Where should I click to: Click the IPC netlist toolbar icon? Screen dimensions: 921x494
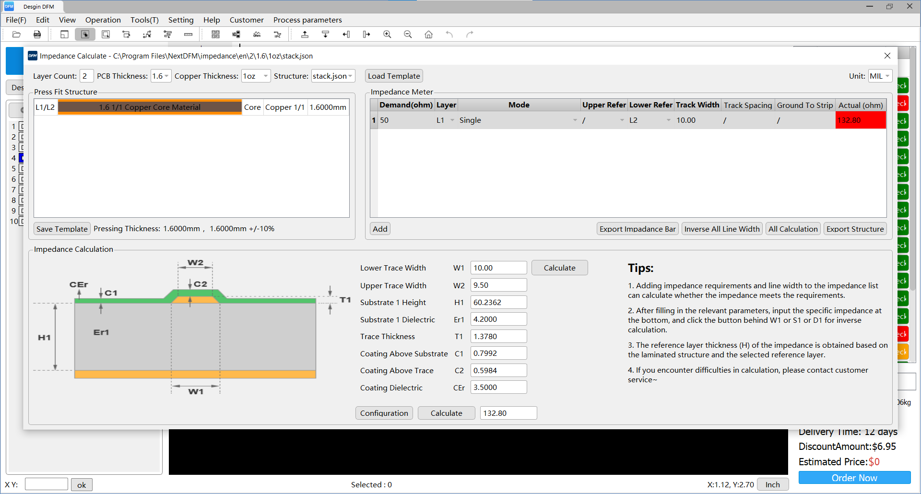pyautogui.click(x=277, y=34)
